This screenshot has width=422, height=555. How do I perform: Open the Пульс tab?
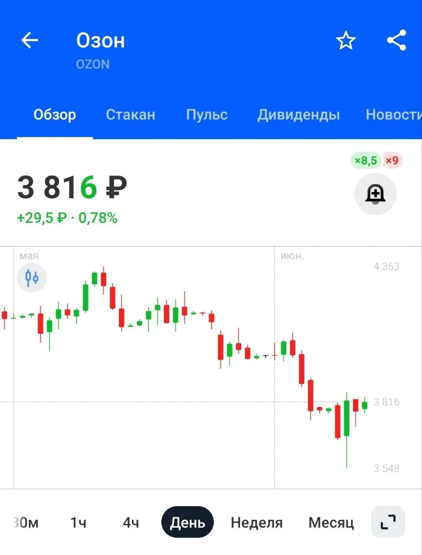[x=207, y=114]
